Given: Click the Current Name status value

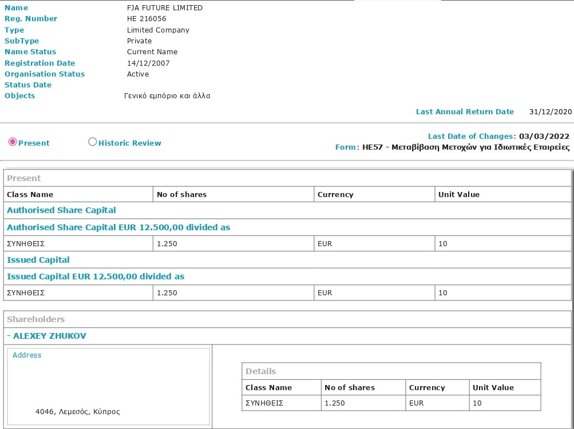Looking at the screenshot, I should (152, 52).
